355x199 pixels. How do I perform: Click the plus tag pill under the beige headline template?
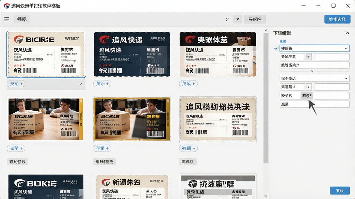click(x=188, y=148)
